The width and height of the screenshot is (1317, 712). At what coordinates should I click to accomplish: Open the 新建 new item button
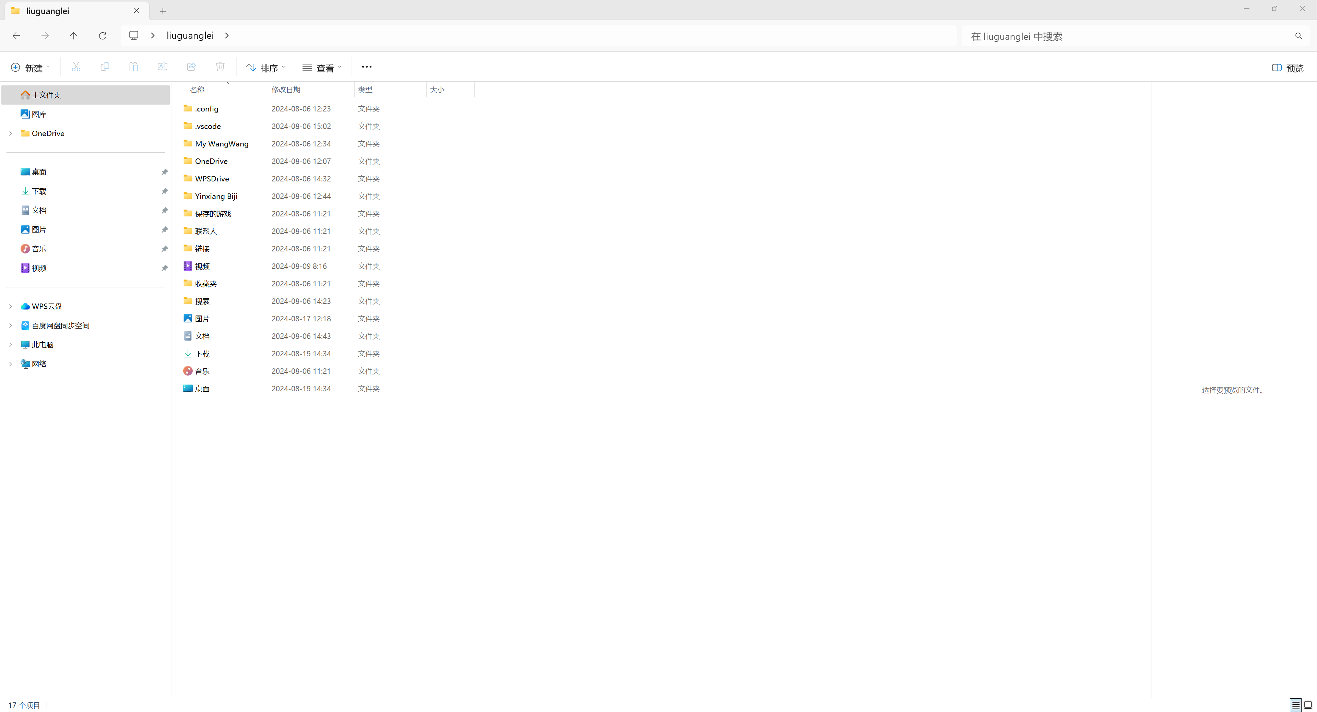[x=30, y=68]
